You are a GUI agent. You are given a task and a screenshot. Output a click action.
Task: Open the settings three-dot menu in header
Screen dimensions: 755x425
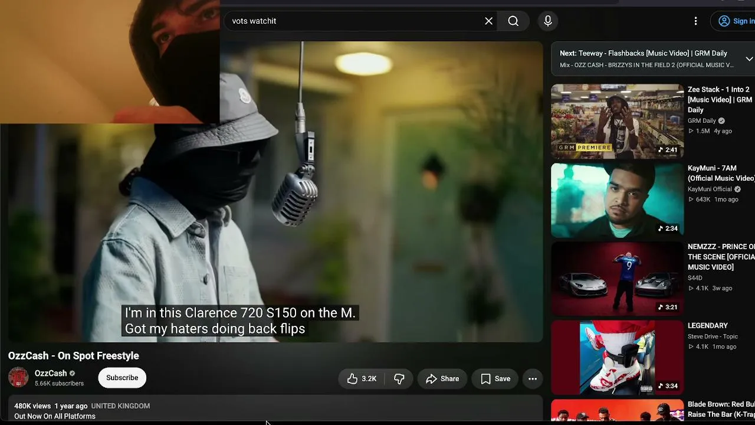695,21
